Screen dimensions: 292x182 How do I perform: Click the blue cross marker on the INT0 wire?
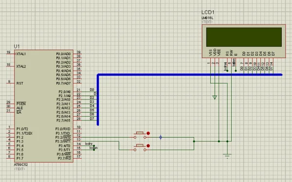[161, 138]
